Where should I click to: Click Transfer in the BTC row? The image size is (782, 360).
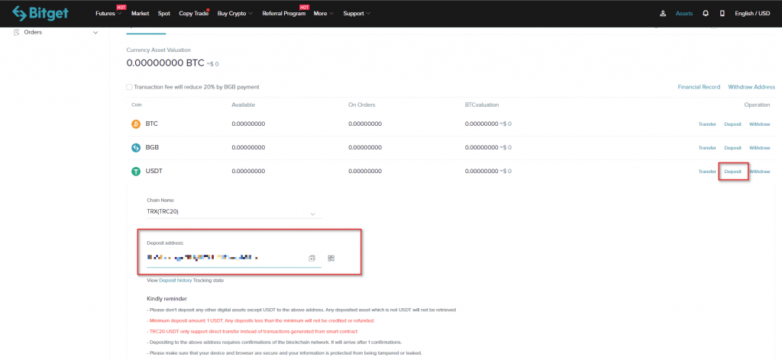[707, 124]
